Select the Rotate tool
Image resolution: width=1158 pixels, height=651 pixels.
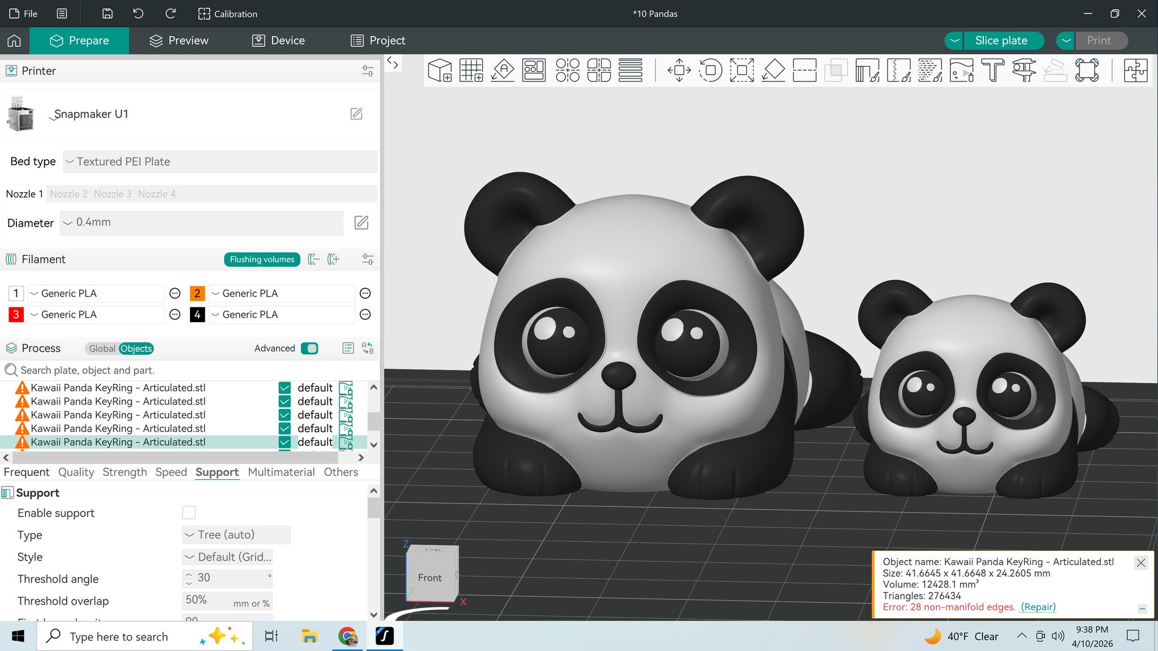[711, 71]
